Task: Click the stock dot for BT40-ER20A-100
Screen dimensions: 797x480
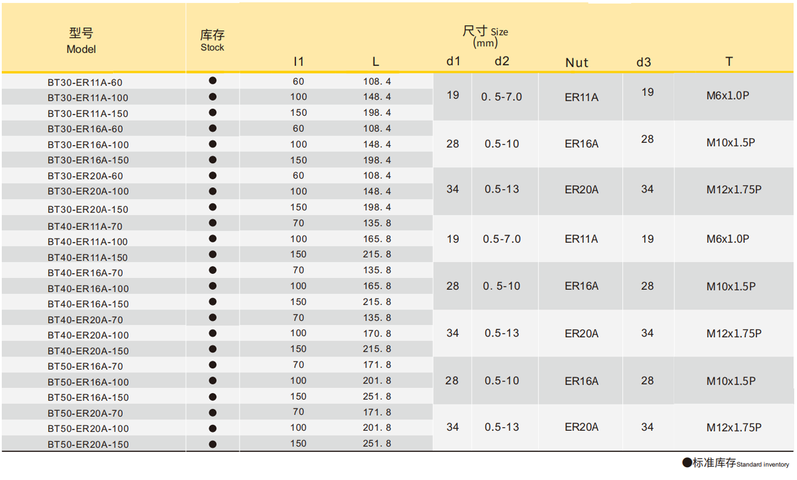Action: click(x=213, y=333)
